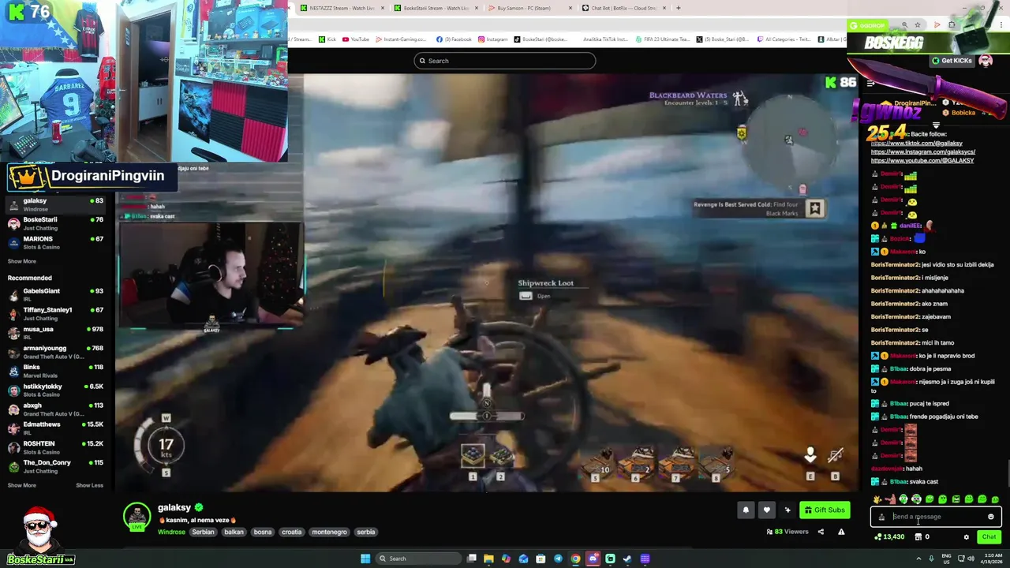Open the Analitika TikTok bookmark
Image resolution: width=1010 pixels, height=568 pixels.
(x=606, y=39)
